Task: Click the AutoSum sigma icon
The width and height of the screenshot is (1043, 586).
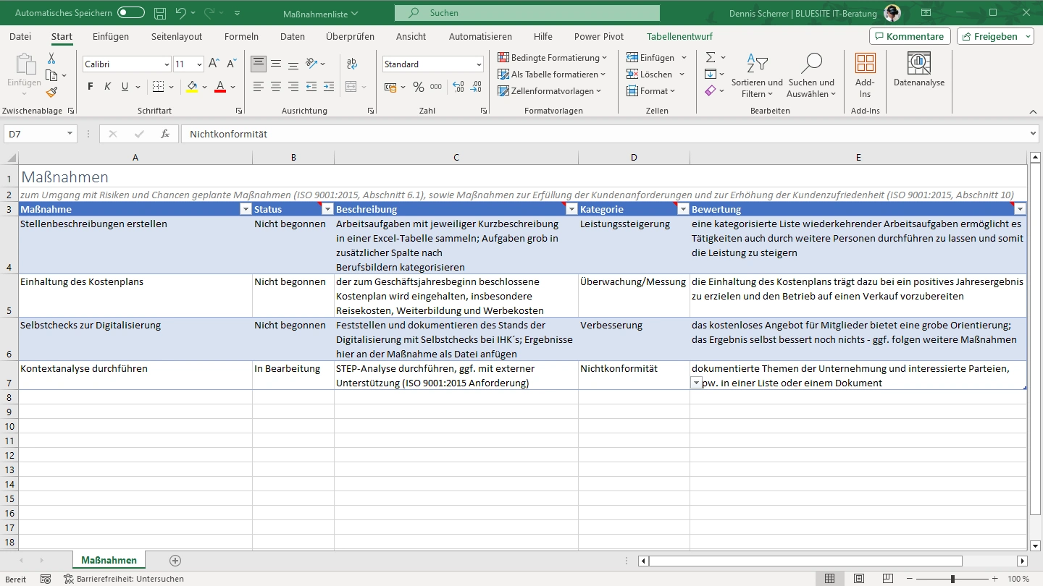Action: point(711,57)
